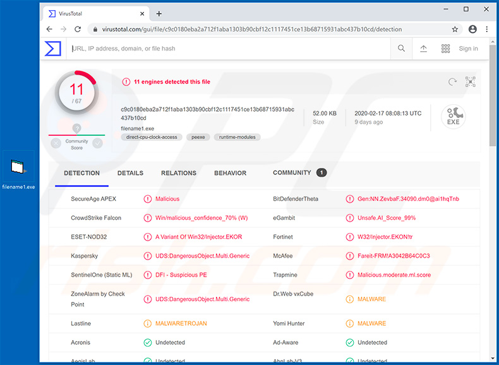The width and height of the screenshot is (499, 365).
Task: Open the Chrome three-dot menu
Action: (x=486, y=29)
